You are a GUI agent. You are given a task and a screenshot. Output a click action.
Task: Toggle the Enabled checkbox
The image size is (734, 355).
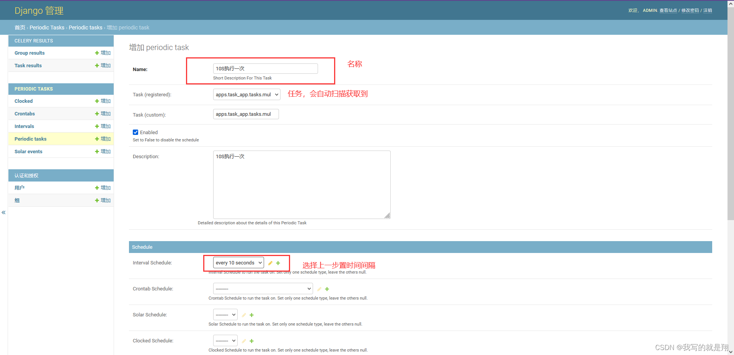(x=135, y=132)
